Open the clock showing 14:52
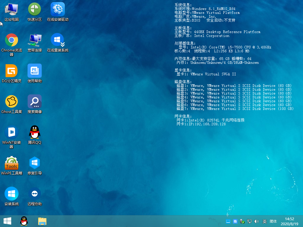The width and height of the screenshot is (303, 227). (x=289, y=221)
